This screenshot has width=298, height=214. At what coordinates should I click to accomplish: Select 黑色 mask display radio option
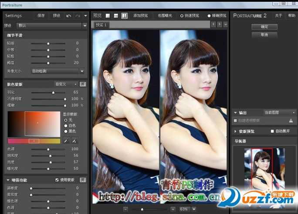pos(66,130)
